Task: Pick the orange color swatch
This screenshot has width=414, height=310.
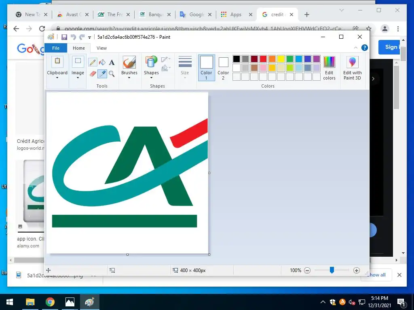Action: click(272, 59)
